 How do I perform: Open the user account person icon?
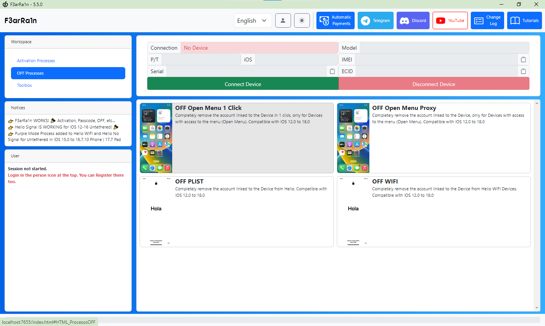point(283,20)
